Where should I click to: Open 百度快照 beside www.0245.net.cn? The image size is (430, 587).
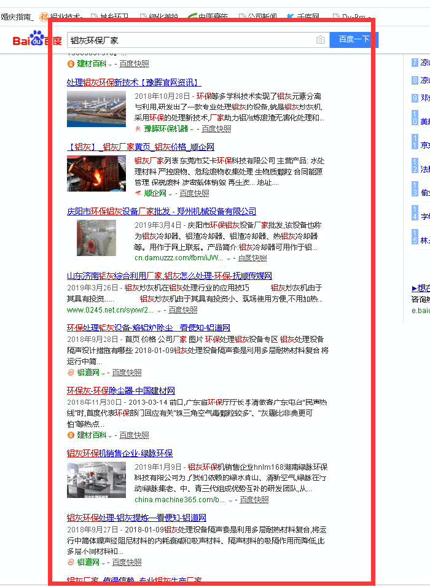click(x=183, y=309)
